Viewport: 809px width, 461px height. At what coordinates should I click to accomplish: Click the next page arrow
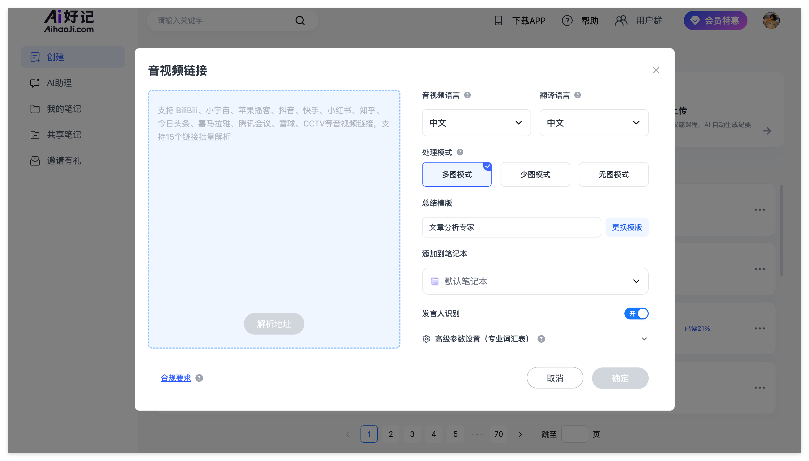(520, 434)
